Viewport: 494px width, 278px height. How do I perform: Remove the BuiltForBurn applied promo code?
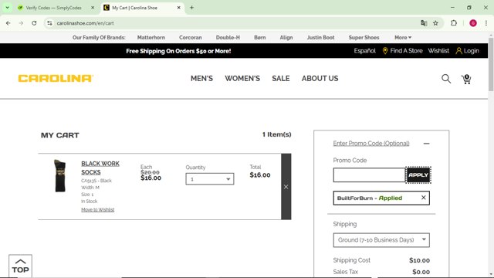tap(424, 198)
